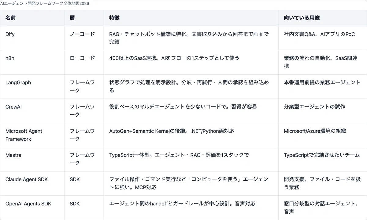Select the 'OpenAI Agents SDK' name cell
The height and width of the screenshot is (220, 367).
32,207
